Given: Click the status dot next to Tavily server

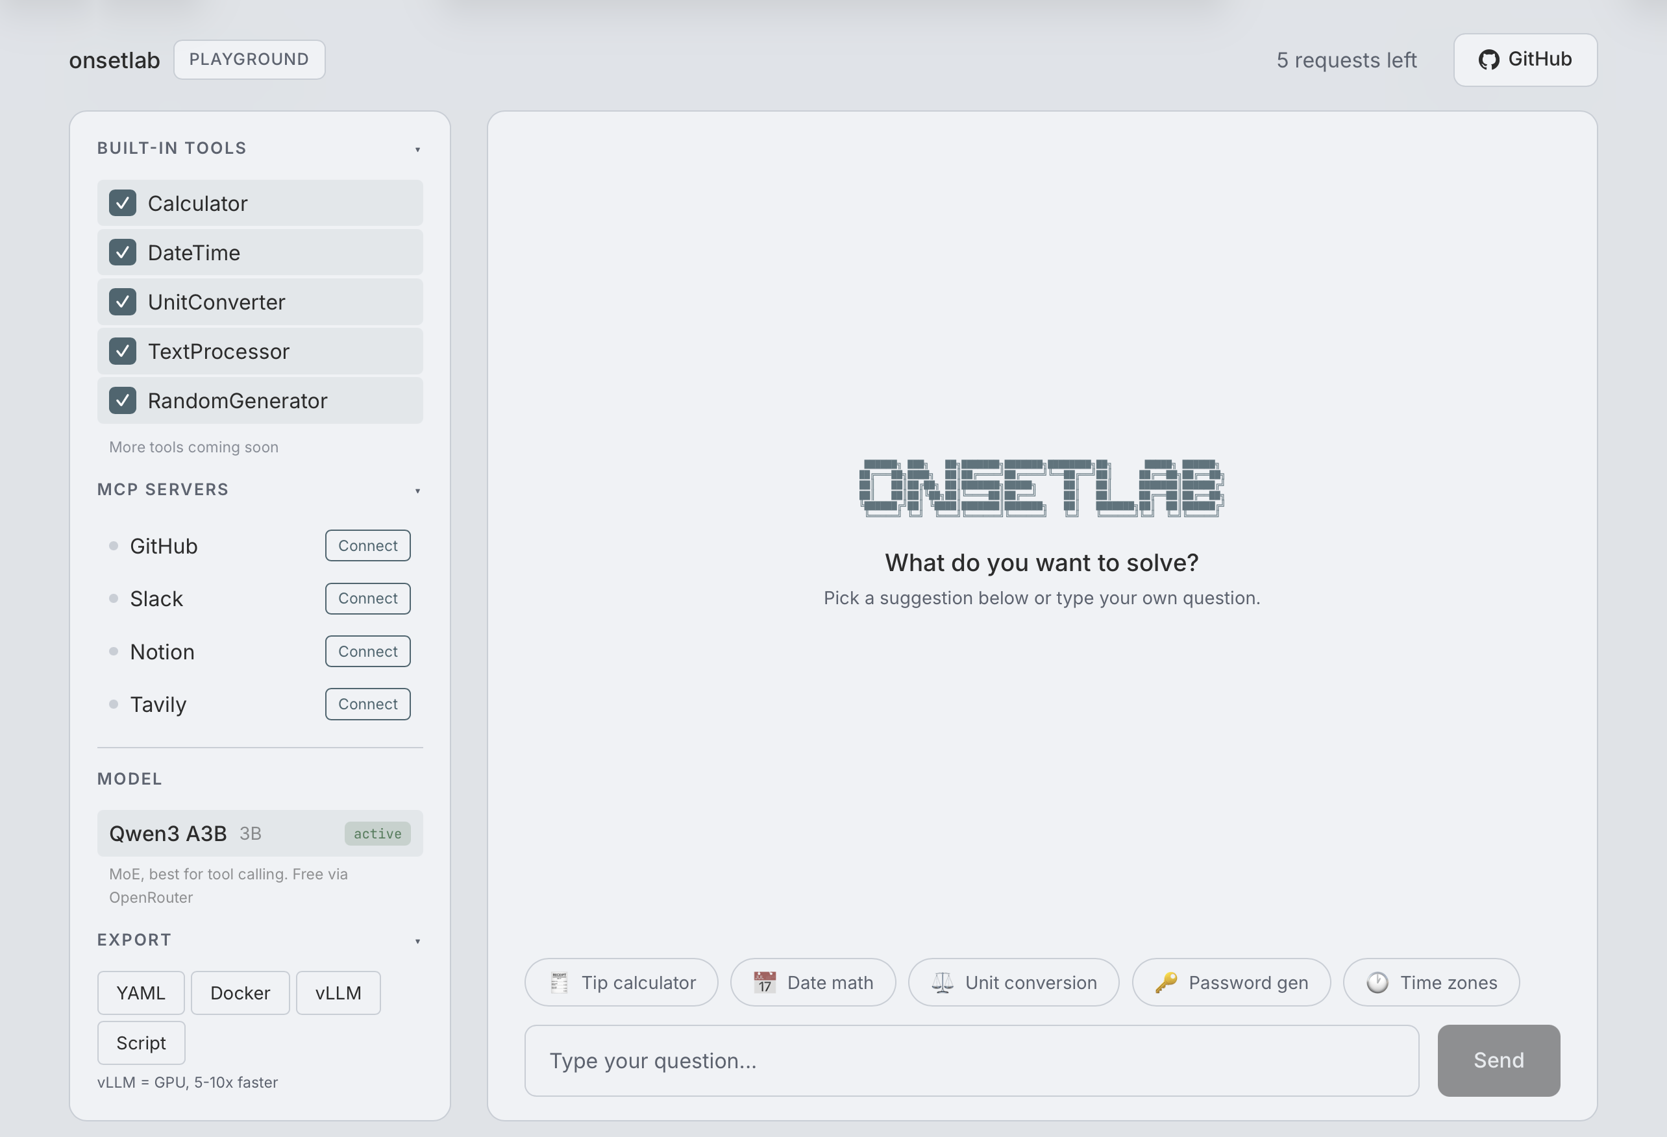Looking at the screenshot, I should (115, 704).
